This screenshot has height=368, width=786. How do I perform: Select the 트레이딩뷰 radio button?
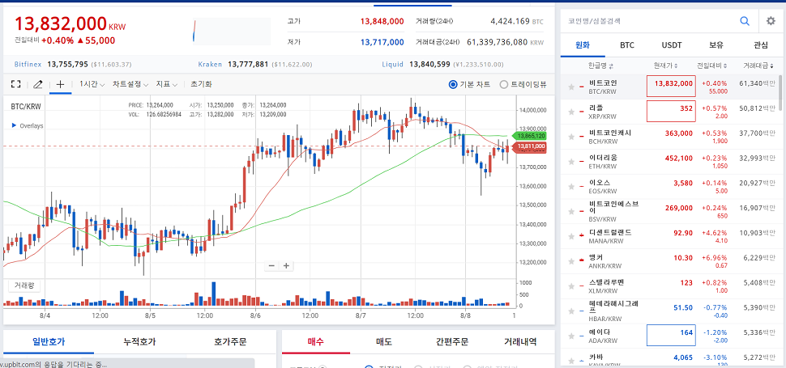[x=504, y=84]
